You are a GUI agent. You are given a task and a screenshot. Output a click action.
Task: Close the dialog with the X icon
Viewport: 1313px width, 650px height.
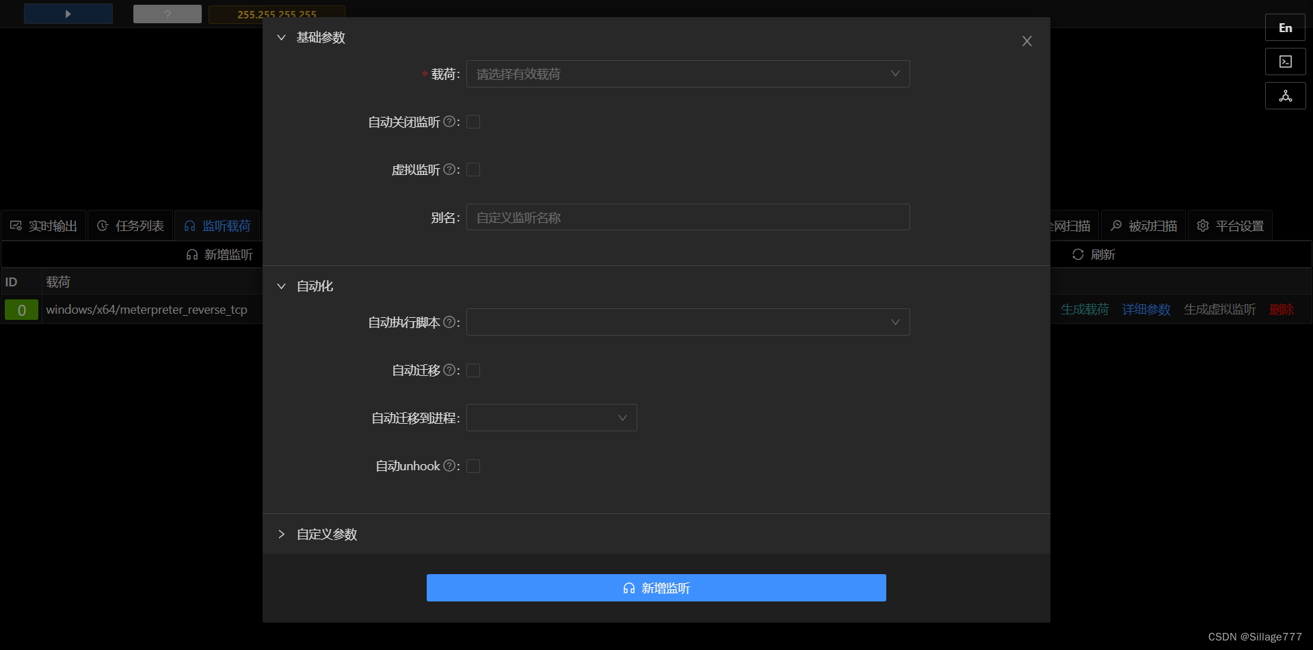tap(1027, 41)
